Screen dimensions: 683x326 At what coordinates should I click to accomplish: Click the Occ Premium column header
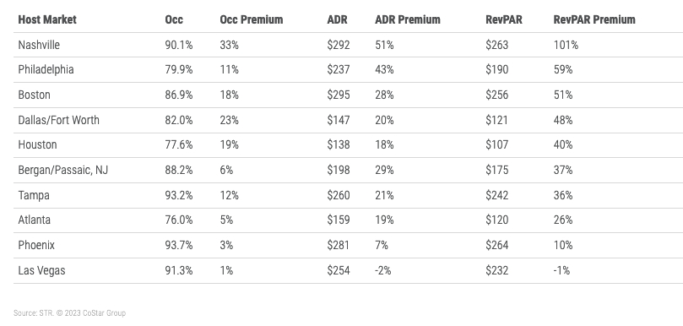[x=251, y=19]
